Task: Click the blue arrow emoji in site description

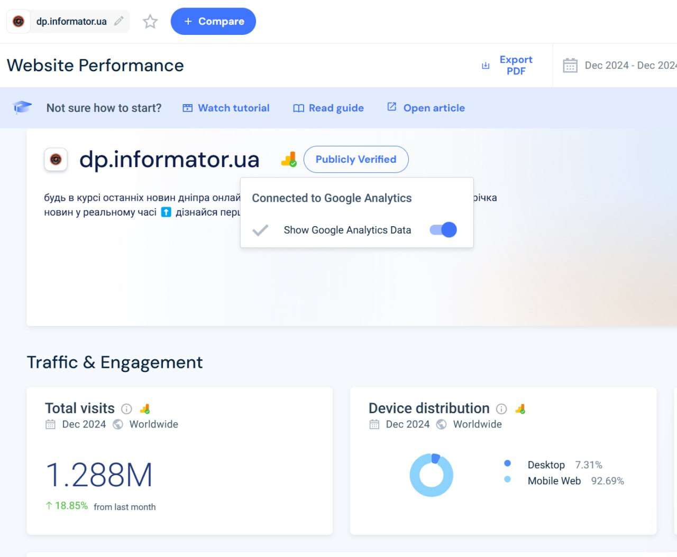Action: coord(166,212)
